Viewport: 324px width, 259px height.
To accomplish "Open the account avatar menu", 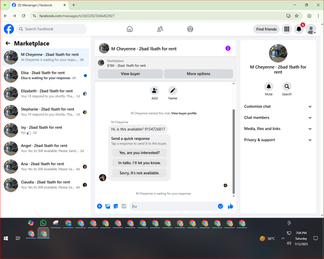I will click(311, 29).
